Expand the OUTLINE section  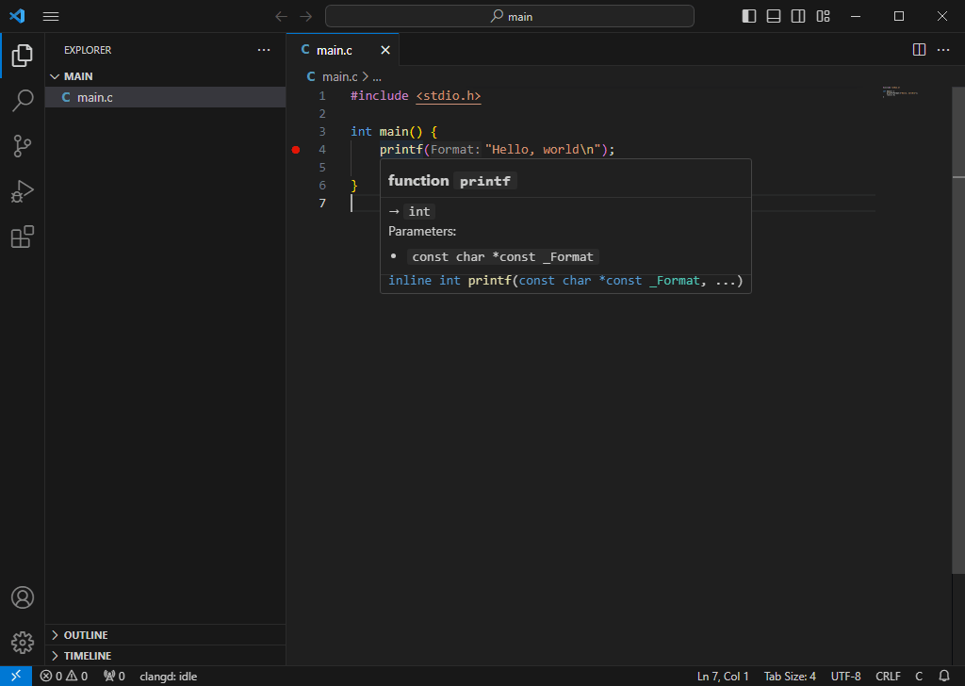click(x=165, y=635)
